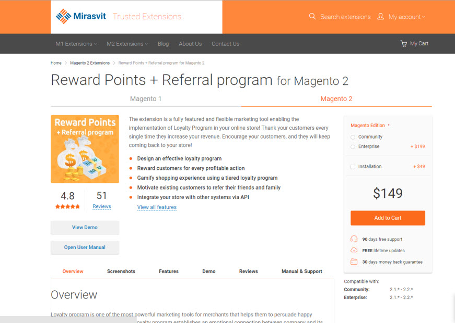This screenshot has width=455, height=323.
Task: Switch to the Magento 1 tab
Action: [x=146, y=98]
